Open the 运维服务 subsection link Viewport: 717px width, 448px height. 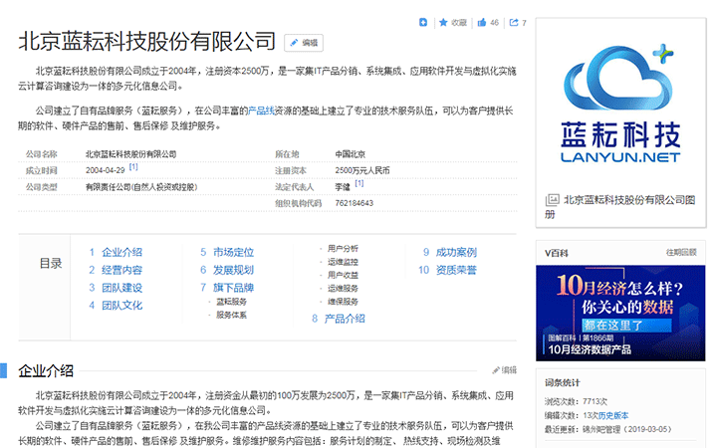coord(343,288)
